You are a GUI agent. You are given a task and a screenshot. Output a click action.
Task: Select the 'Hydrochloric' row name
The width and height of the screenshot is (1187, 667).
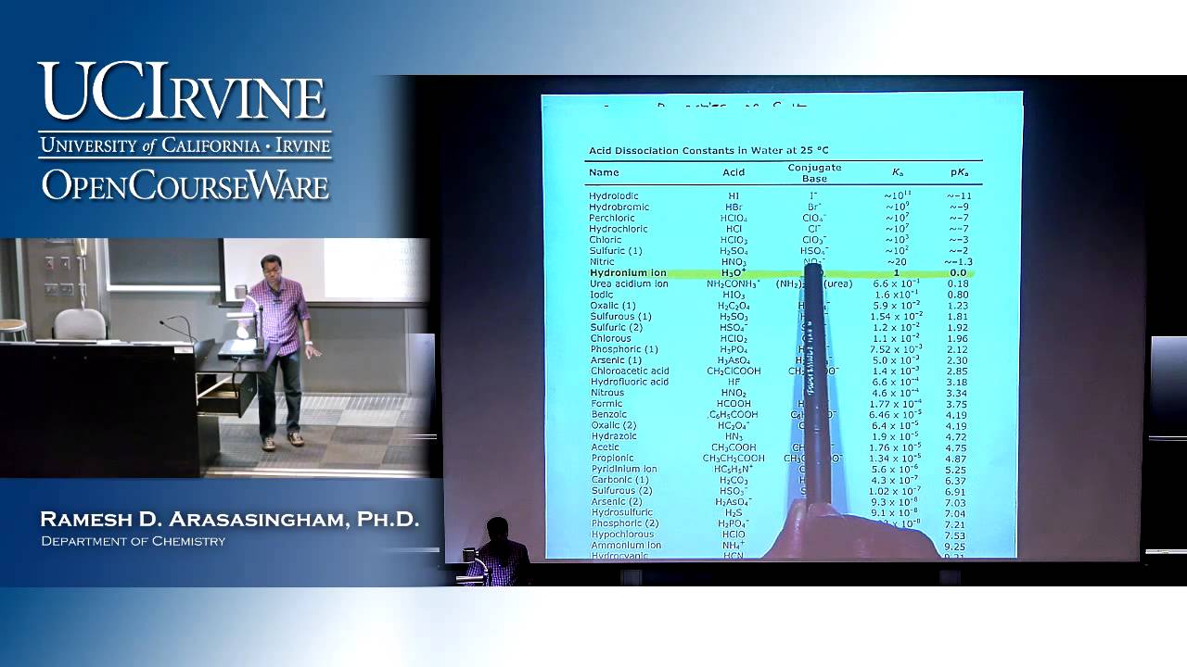[x=619, y=229]
